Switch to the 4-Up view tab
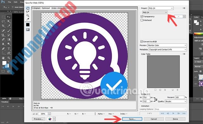Screen dimensions: 203x124 pyautogui.click(x=60, y=8)
